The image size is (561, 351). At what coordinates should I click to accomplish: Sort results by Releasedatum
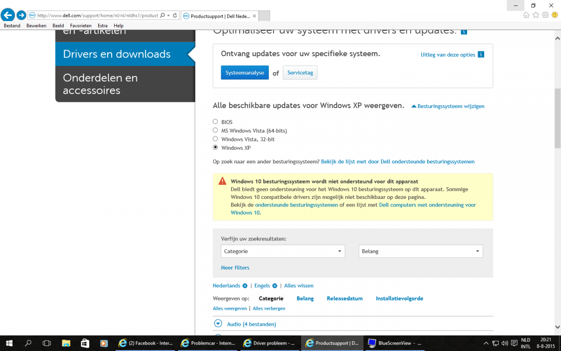345,299
